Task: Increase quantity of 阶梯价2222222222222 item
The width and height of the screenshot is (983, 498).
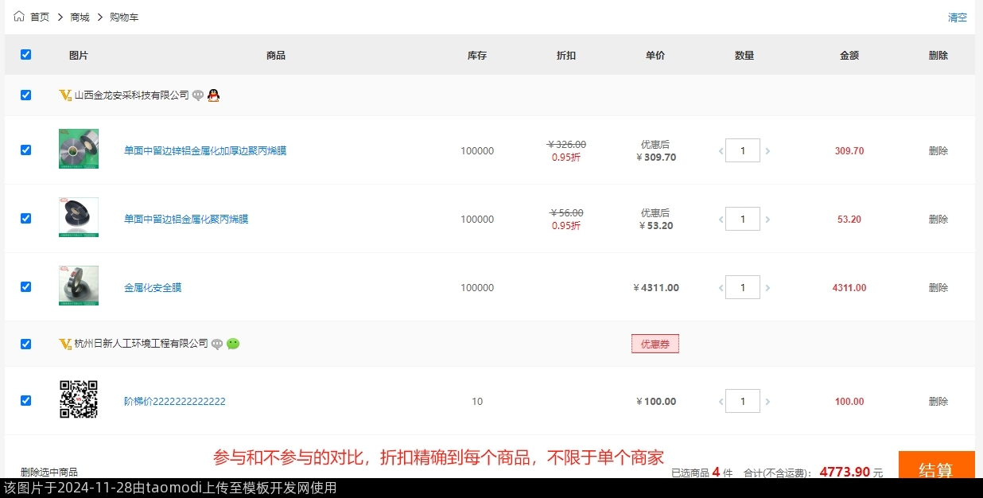Action: point(767,402)
